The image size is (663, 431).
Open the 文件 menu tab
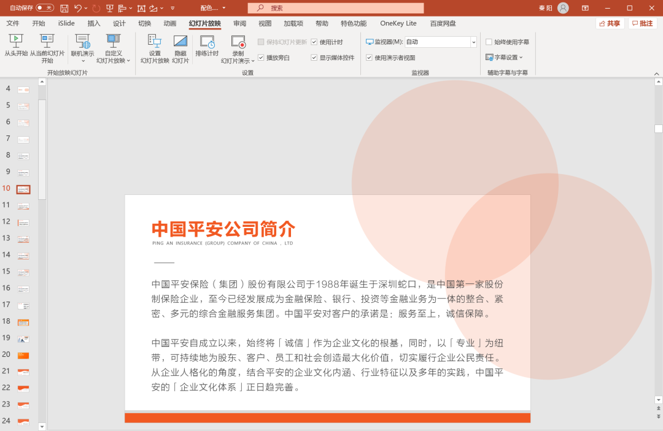[x=13, y=23]
